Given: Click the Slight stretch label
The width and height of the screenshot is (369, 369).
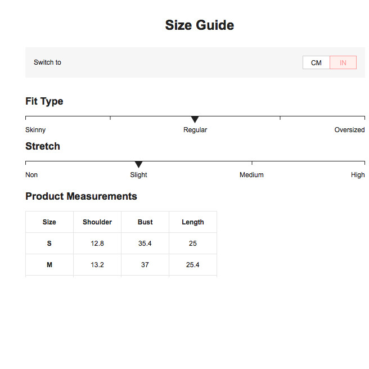Looking at the screenshot, I should (x=138, y=175).
